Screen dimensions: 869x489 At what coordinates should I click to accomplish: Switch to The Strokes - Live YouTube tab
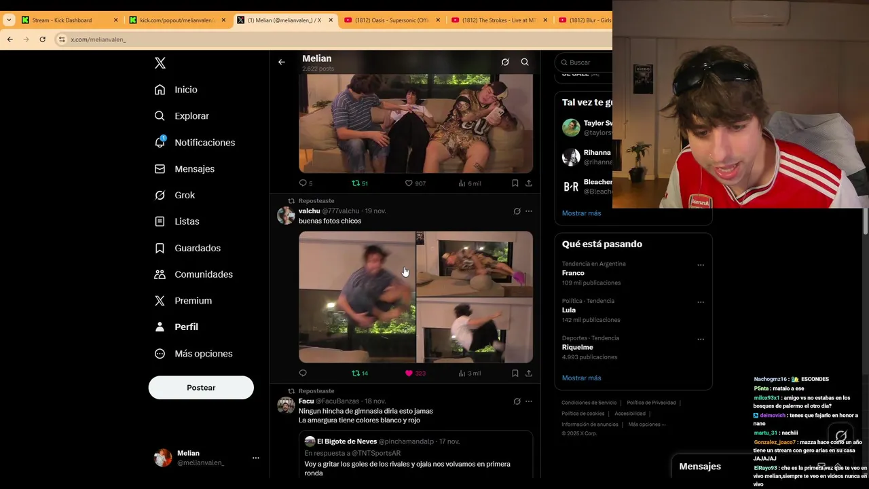pos(498,20)
